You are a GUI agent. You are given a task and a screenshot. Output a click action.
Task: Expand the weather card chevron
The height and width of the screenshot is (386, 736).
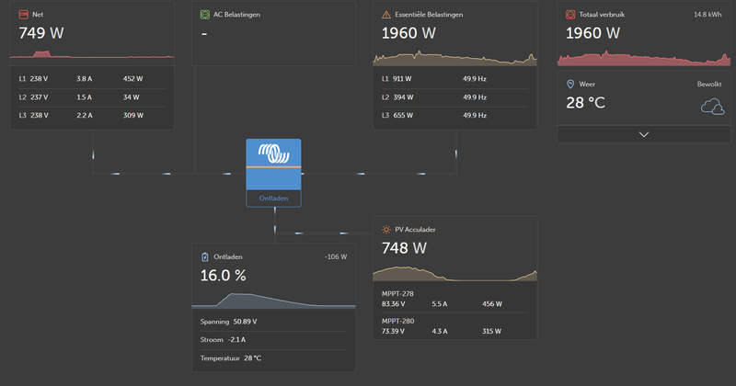(644, 134)
